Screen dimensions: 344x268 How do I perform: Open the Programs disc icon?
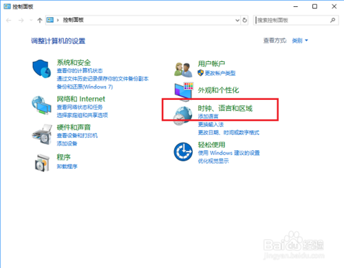pos(42,163)
